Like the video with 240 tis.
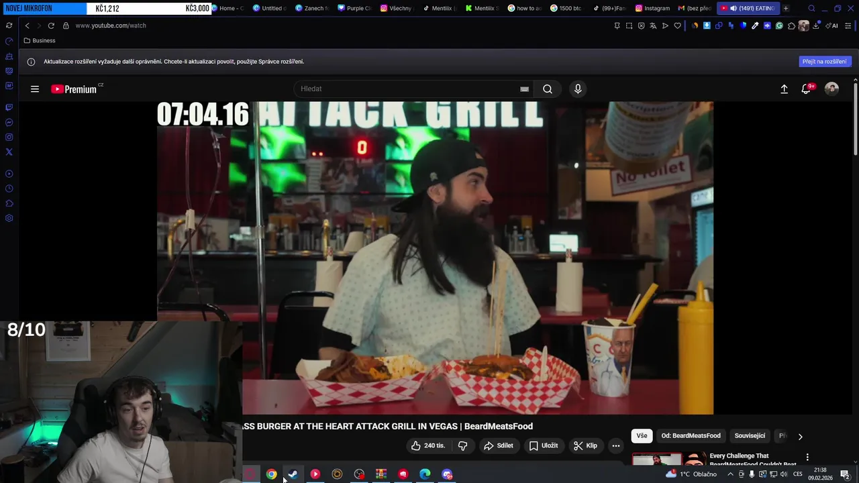Screen dimensions: 859x483 click(x=428, y=445)
